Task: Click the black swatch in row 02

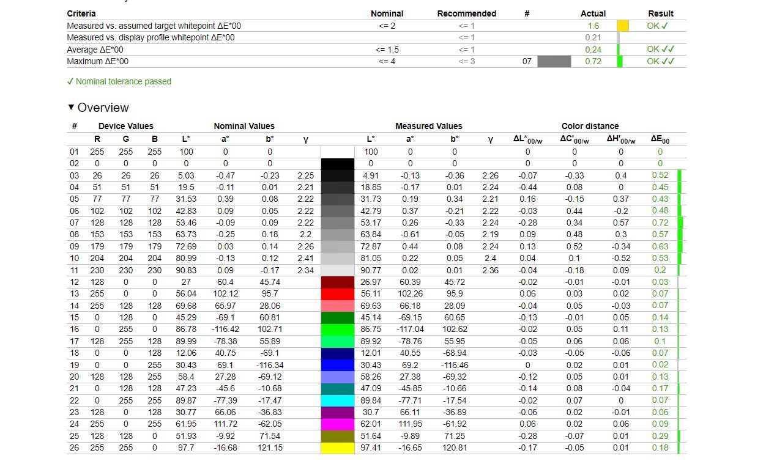Action: tap(338, 164)
